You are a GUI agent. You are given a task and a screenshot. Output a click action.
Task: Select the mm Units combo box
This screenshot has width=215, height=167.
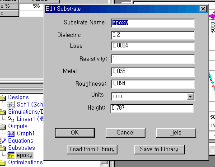coord(153,97)
